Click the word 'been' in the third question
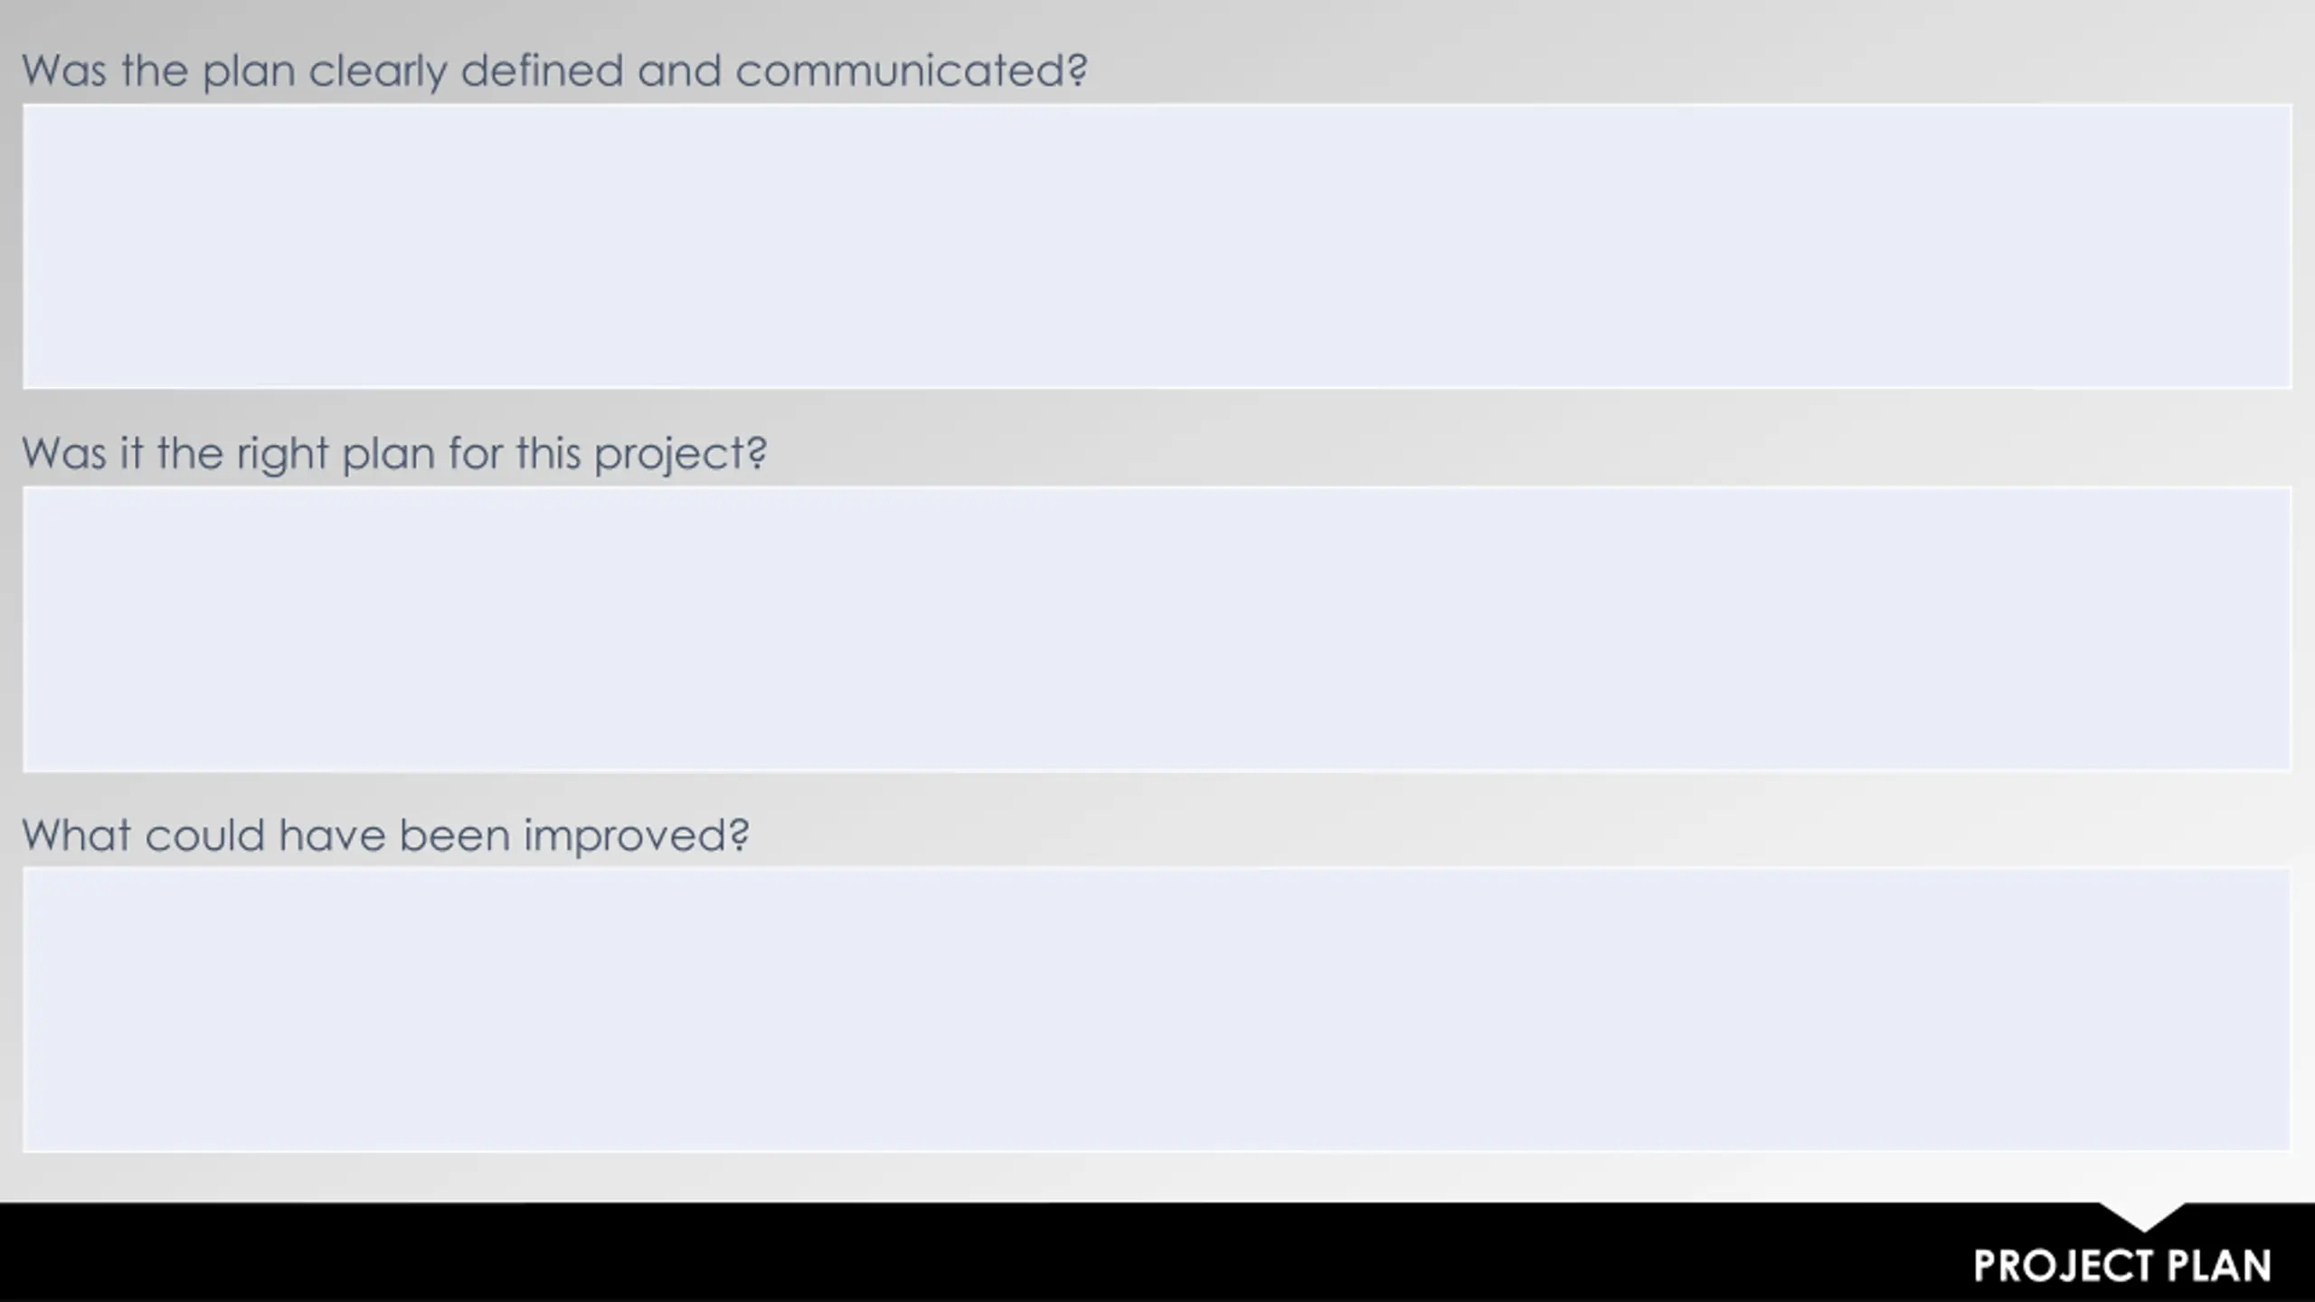The image size is (2315, 1302). click(455, 835)
